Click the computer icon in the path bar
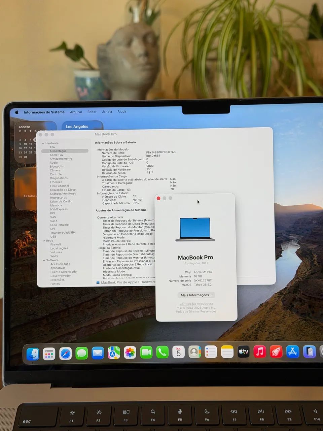323x431 pixels. tap(98, 283)
